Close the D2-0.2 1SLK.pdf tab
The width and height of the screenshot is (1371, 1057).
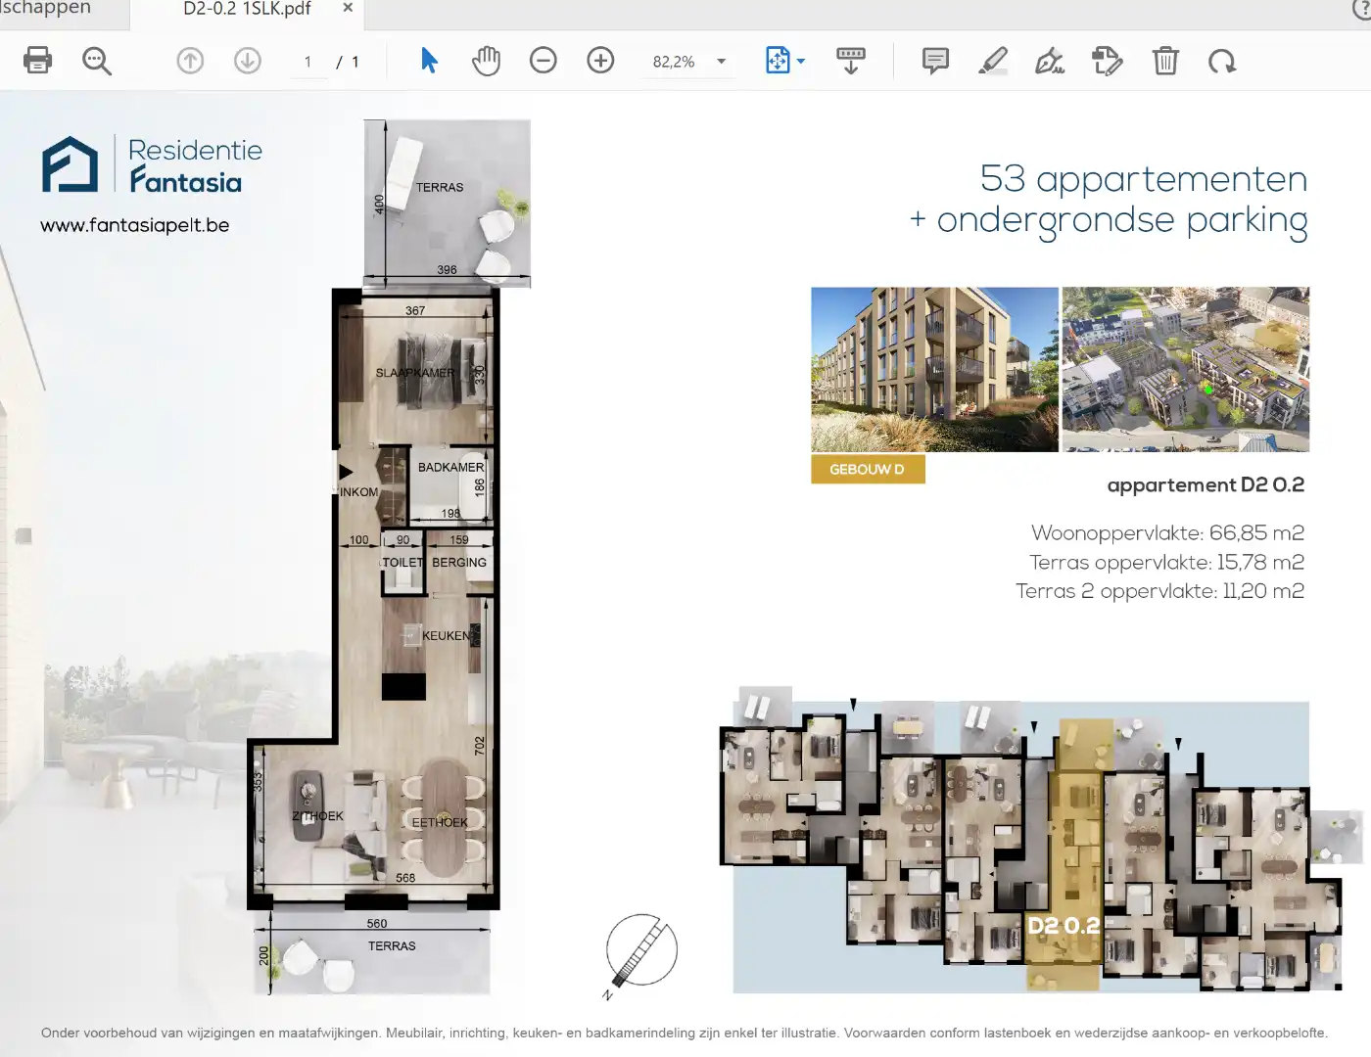pyautogui.click(x=348, y=8)
